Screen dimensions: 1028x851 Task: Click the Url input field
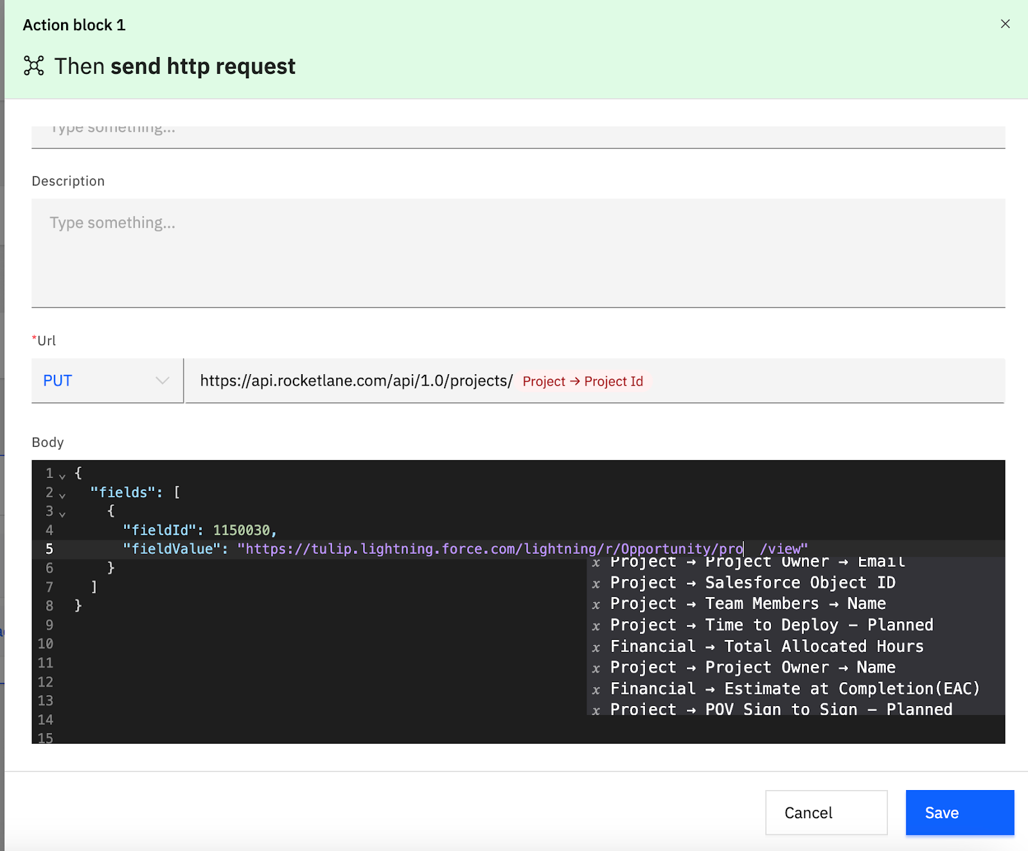click(595, 381)
